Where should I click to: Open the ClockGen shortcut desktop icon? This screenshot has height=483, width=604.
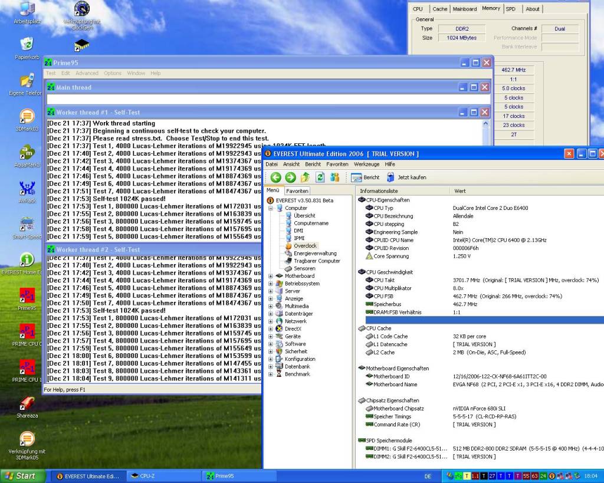pos(81,15)
